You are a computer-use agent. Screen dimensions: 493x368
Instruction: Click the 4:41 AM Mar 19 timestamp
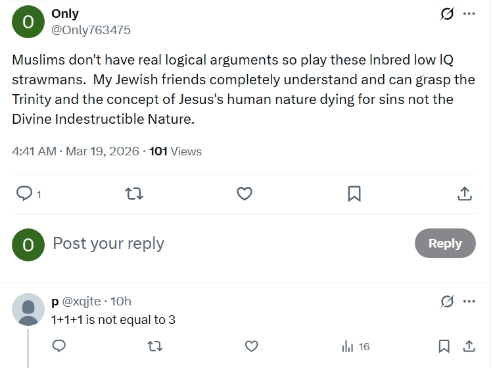pos(76,151)
